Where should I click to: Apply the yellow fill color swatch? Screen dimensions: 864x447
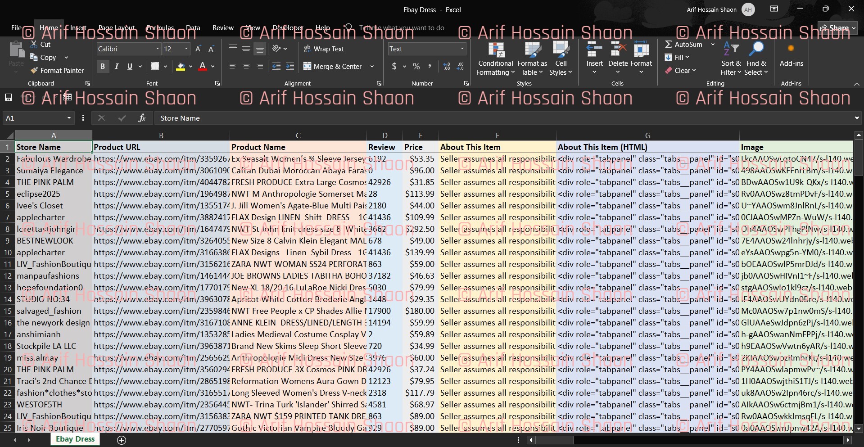point(181,67)
